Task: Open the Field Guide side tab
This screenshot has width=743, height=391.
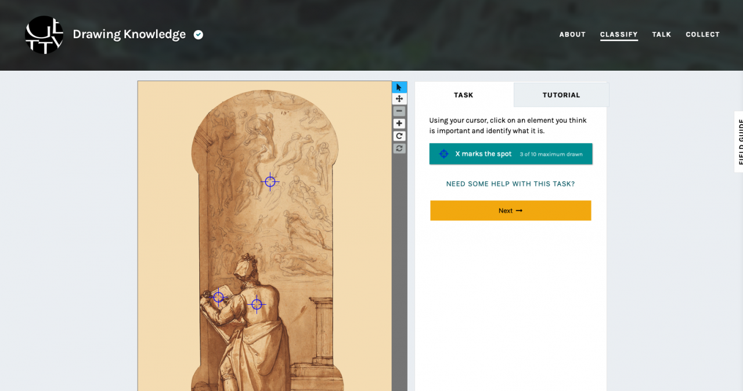Action: (x=739, y=142)
